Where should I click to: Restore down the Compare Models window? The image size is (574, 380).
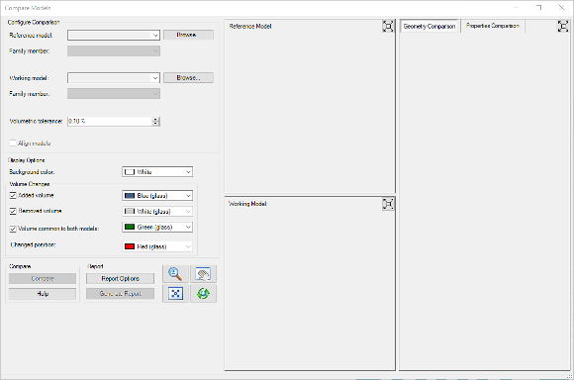pos(538,8)
